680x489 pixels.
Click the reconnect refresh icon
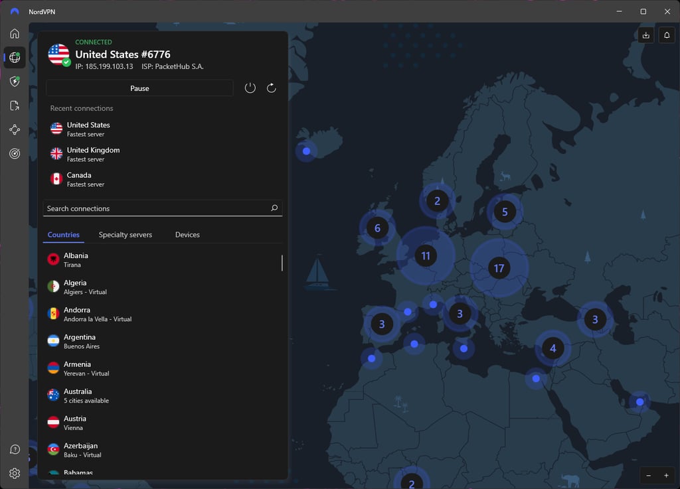pyautogui.click(x=272, y=88)
